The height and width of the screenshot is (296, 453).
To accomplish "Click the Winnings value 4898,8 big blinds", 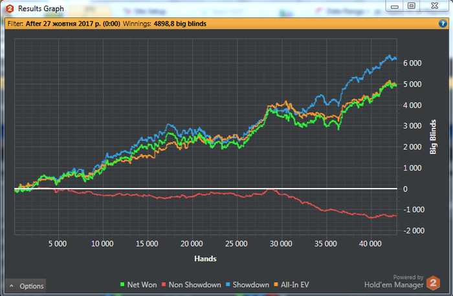I will pyautogui.click(x=180, y=24).
